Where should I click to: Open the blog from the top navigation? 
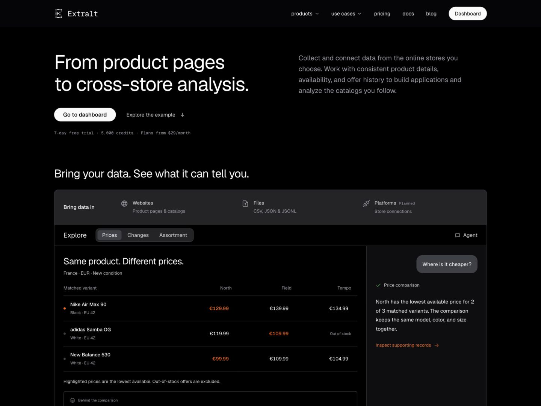point(431,14)
